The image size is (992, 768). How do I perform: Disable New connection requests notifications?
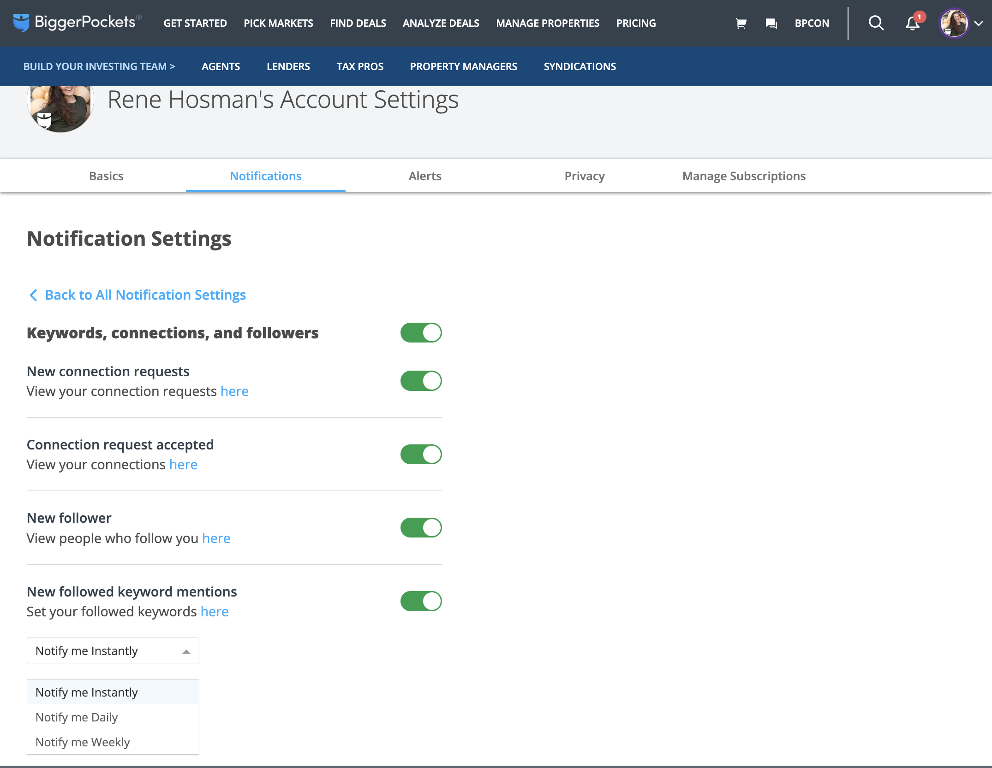[421, 381]
